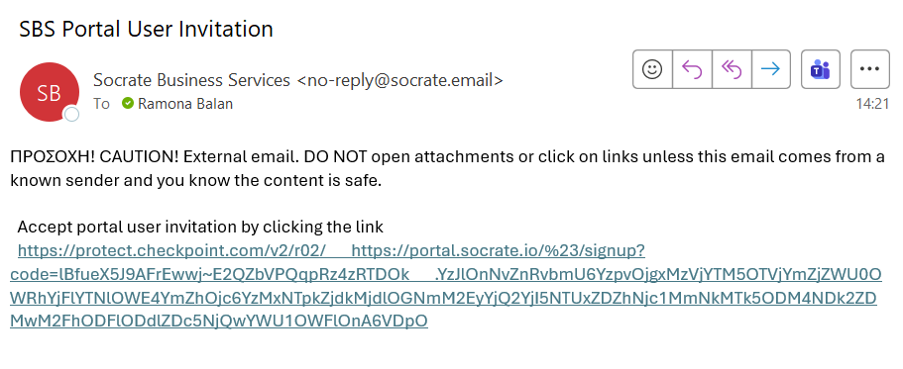This screenshot has height=369, width=903.
Task: Select the Reply All double-arrow icon
Action: pos(732,69)
